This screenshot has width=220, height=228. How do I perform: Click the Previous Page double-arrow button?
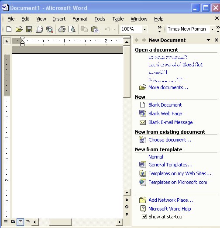(x=127, y=200)
